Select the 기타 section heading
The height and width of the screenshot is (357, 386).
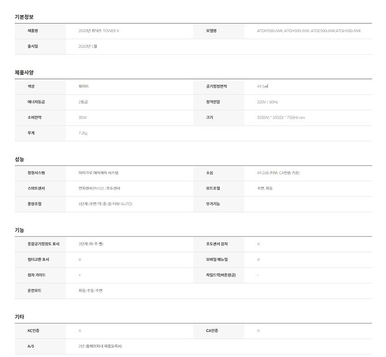point(19,317)
